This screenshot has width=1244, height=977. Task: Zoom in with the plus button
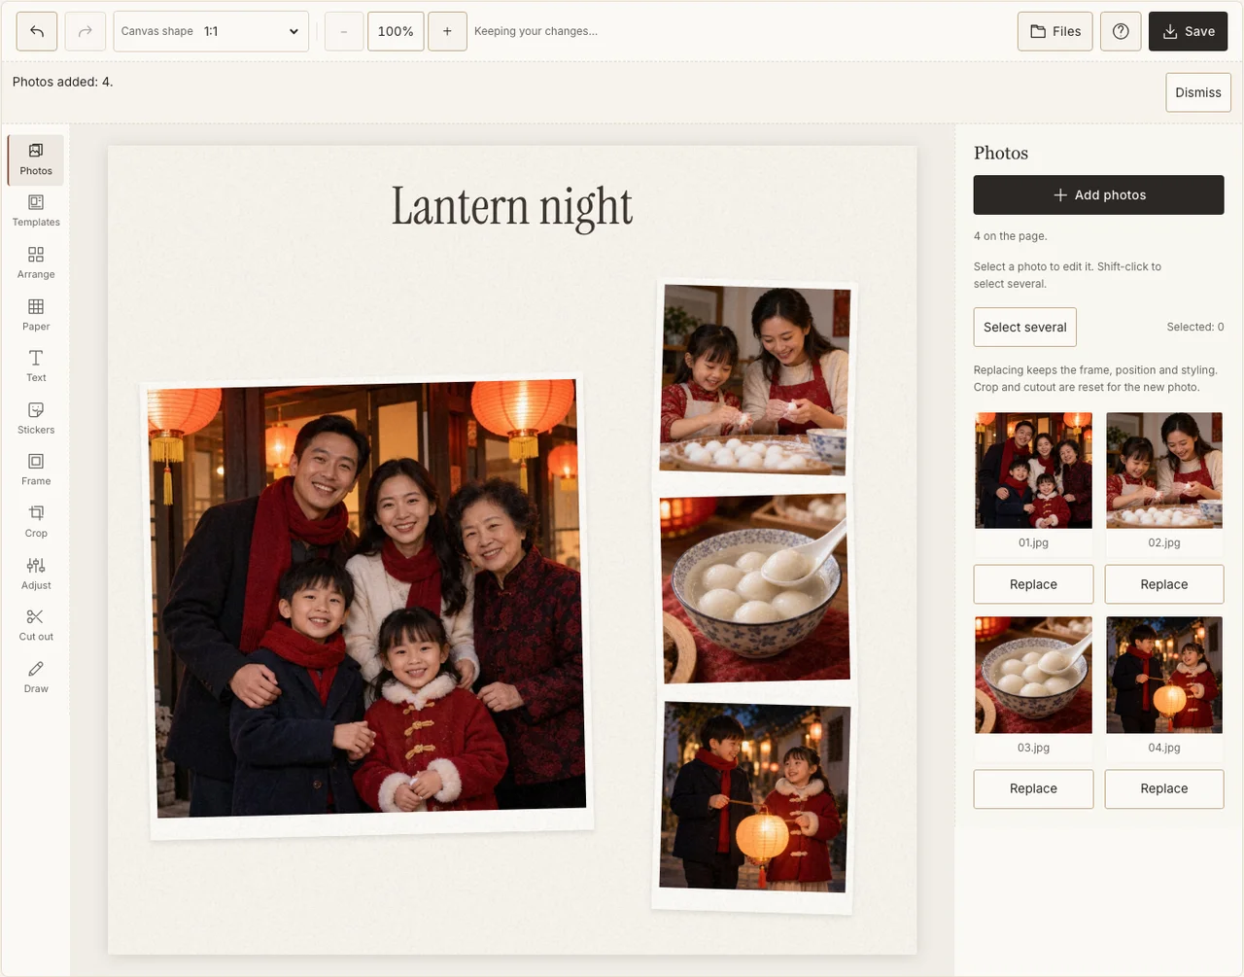[x=447, y=31]
